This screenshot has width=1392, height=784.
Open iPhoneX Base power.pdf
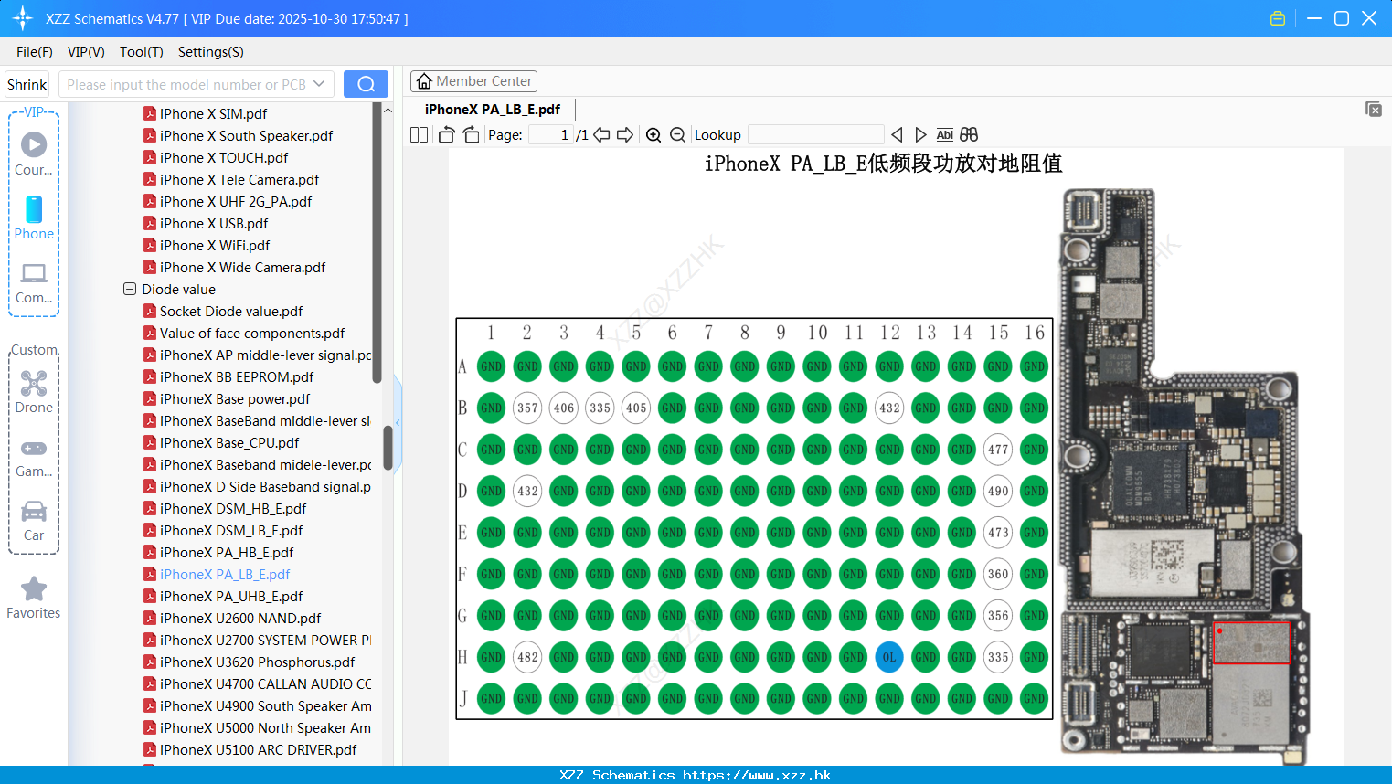235,398
